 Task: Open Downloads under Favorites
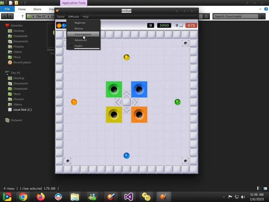coord(20,36)
